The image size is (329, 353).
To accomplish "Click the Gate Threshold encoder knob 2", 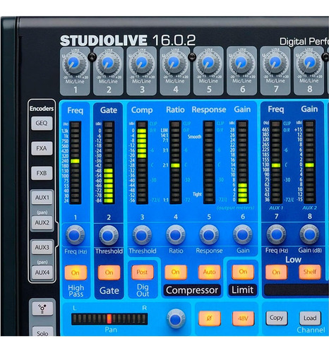I will click(x=109, y=235).
